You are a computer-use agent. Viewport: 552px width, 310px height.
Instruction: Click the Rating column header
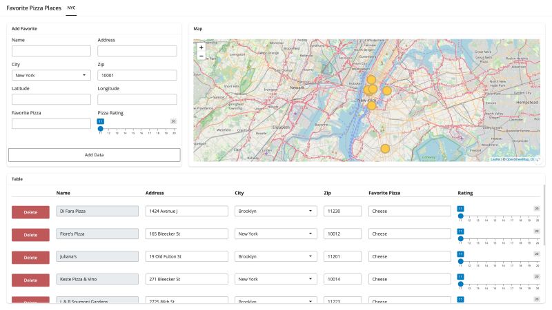465,193
